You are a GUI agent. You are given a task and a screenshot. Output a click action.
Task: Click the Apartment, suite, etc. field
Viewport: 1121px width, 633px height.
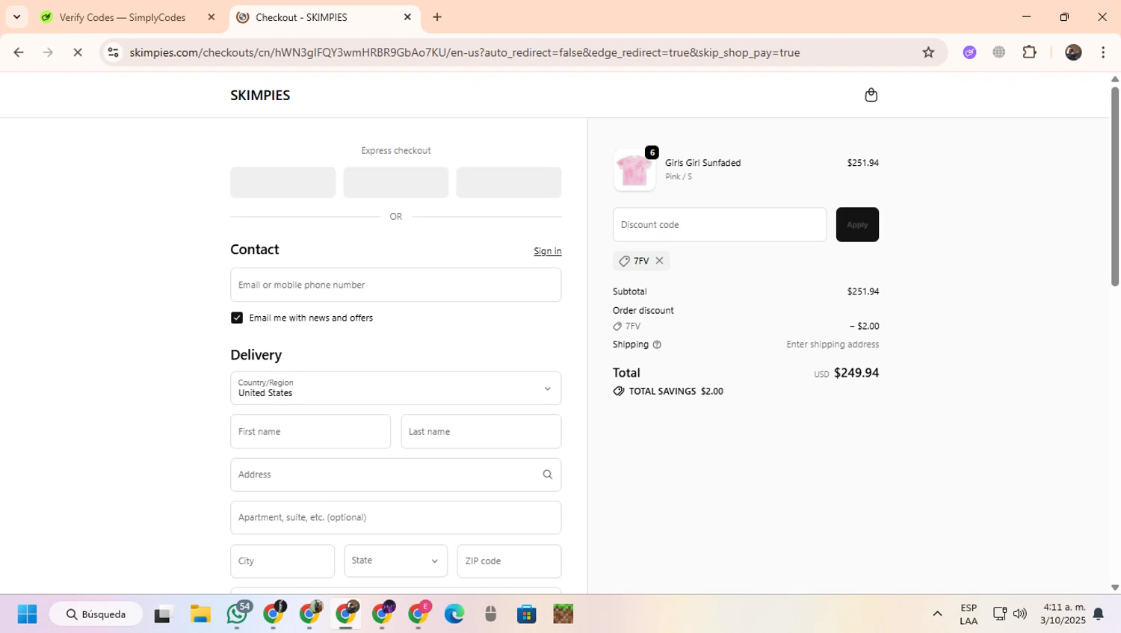396,517
